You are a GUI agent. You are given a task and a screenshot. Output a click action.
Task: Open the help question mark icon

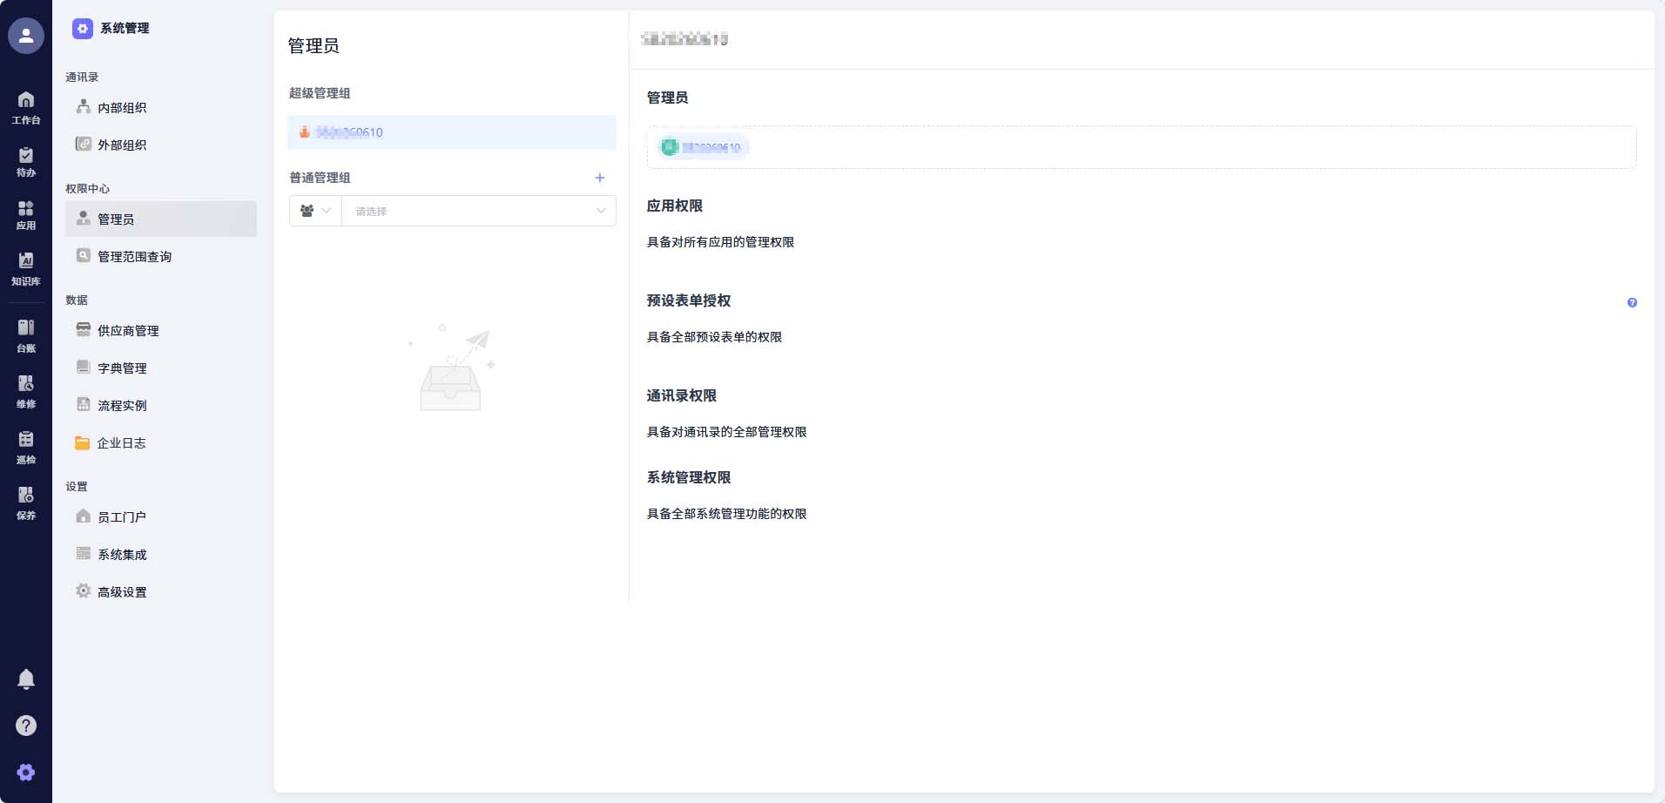[x=26, y=725]
